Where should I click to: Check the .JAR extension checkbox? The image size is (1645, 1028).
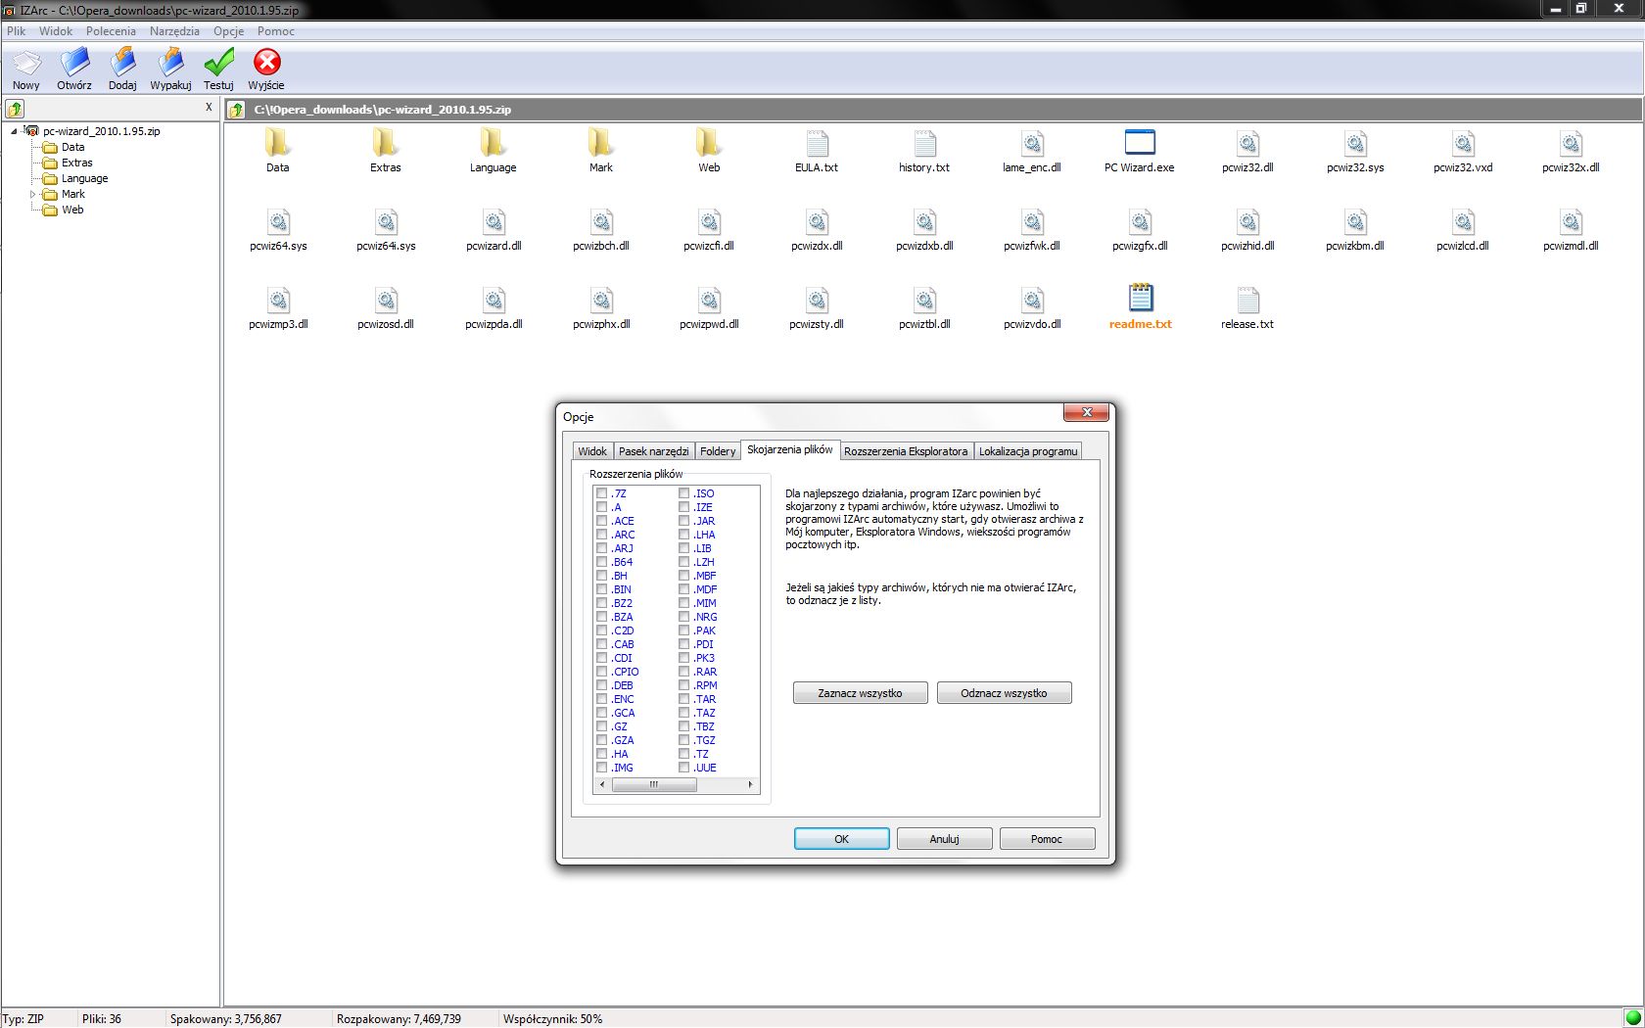click(683, 521)
